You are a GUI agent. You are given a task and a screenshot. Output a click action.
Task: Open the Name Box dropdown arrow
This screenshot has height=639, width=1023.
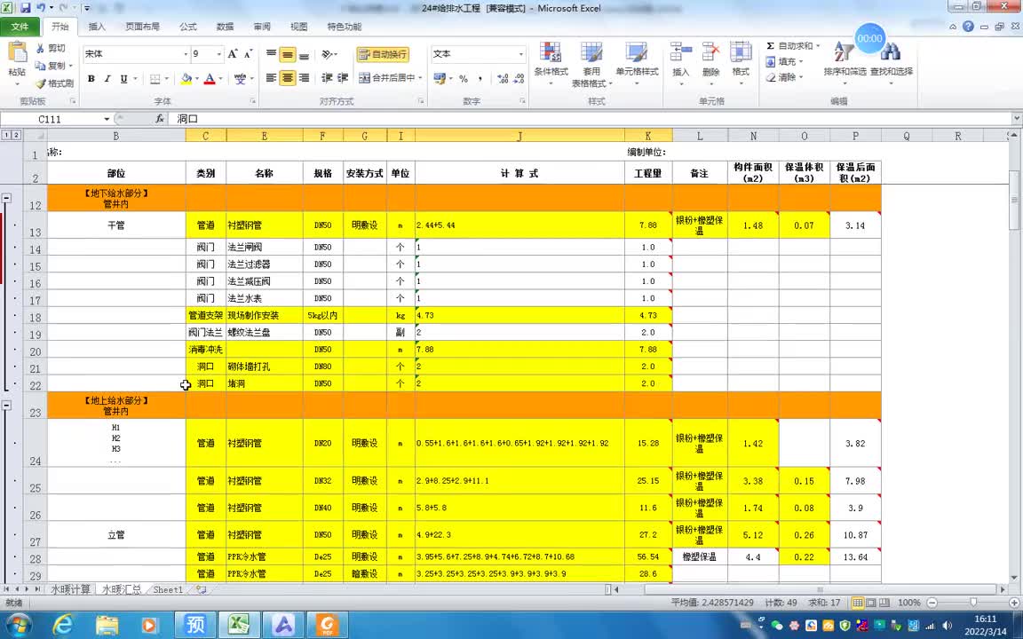click(107, 119)
